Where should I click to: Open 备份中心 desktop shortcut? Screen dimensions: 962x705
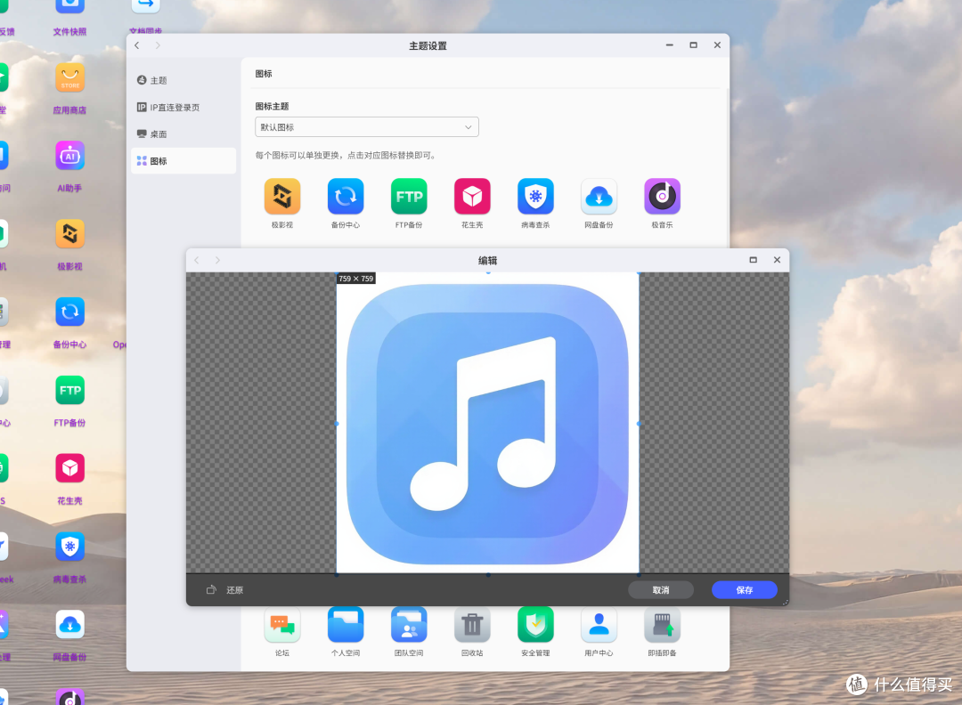pos(70,312)
